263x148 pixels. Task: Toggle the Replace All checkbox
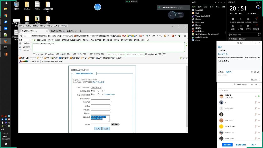click(146, 54)
